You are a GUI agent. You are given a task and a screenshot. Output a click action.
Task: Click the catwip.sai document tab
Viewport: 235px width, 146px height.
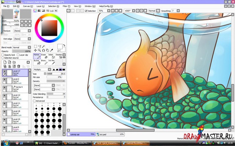(x=81, y=134)
